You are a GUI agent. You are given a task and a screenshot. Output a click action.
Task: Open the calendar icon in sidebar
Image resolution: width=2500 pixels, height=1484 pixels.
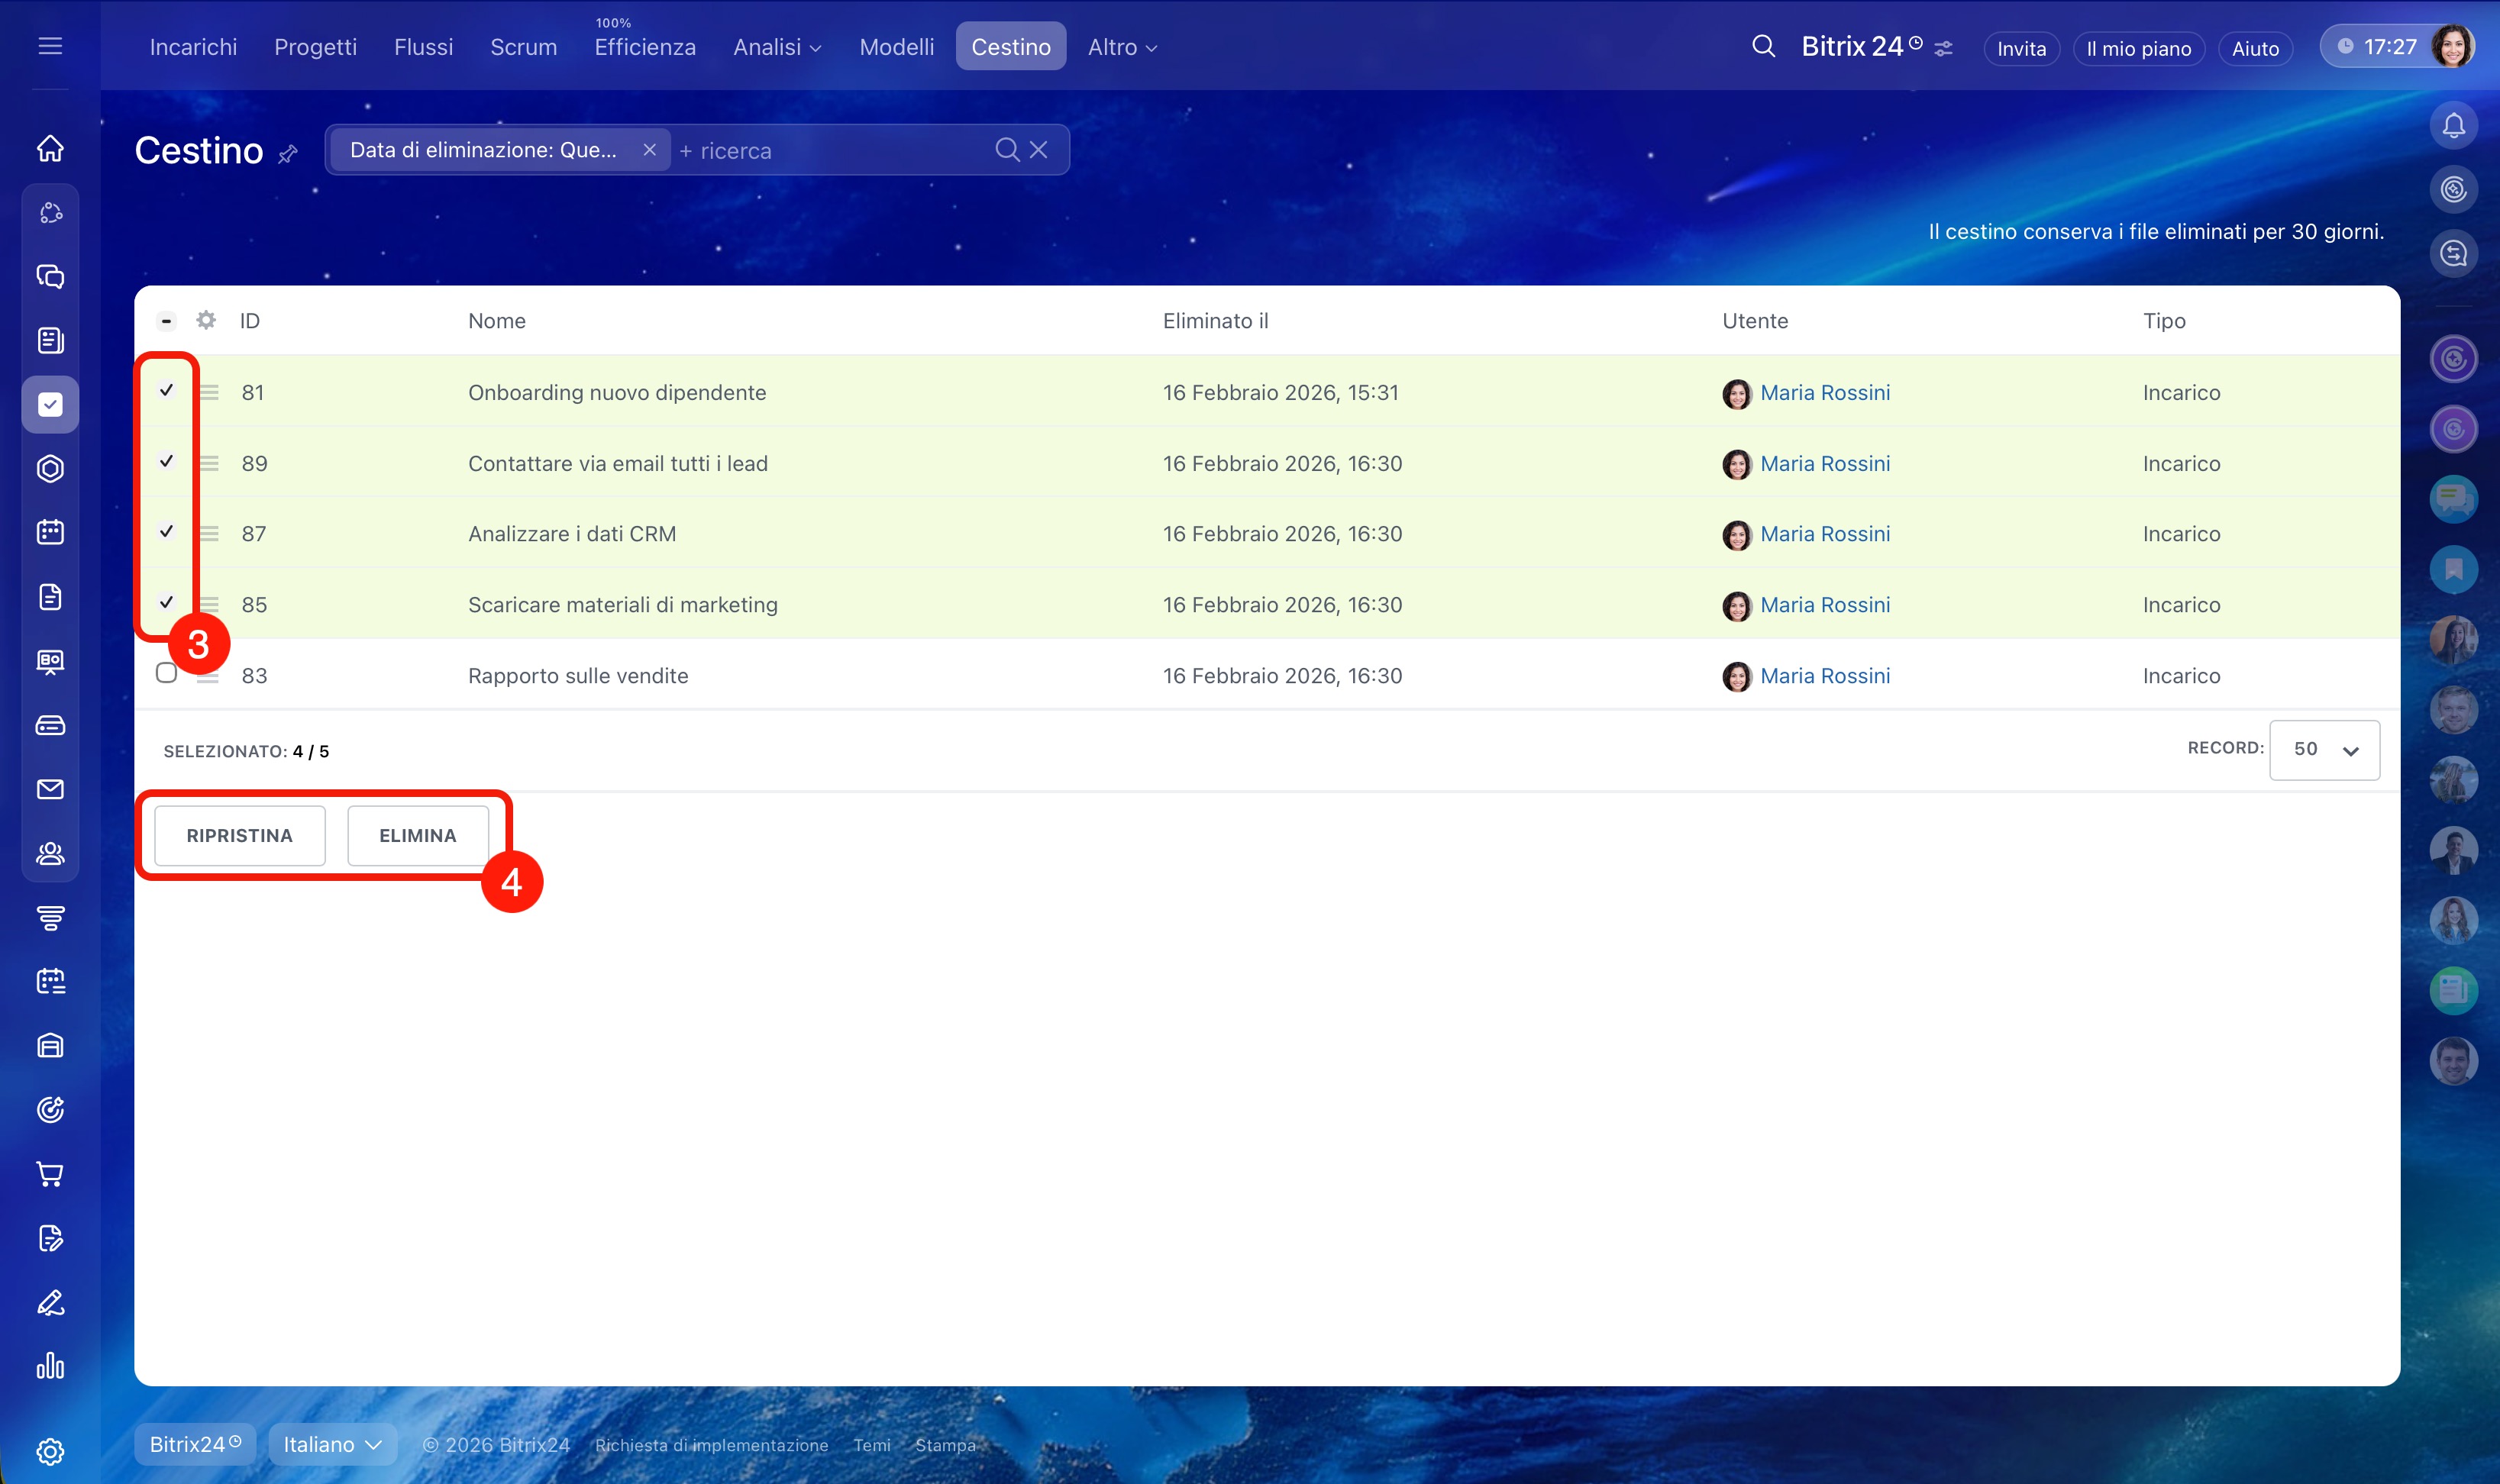pos(50,532)
